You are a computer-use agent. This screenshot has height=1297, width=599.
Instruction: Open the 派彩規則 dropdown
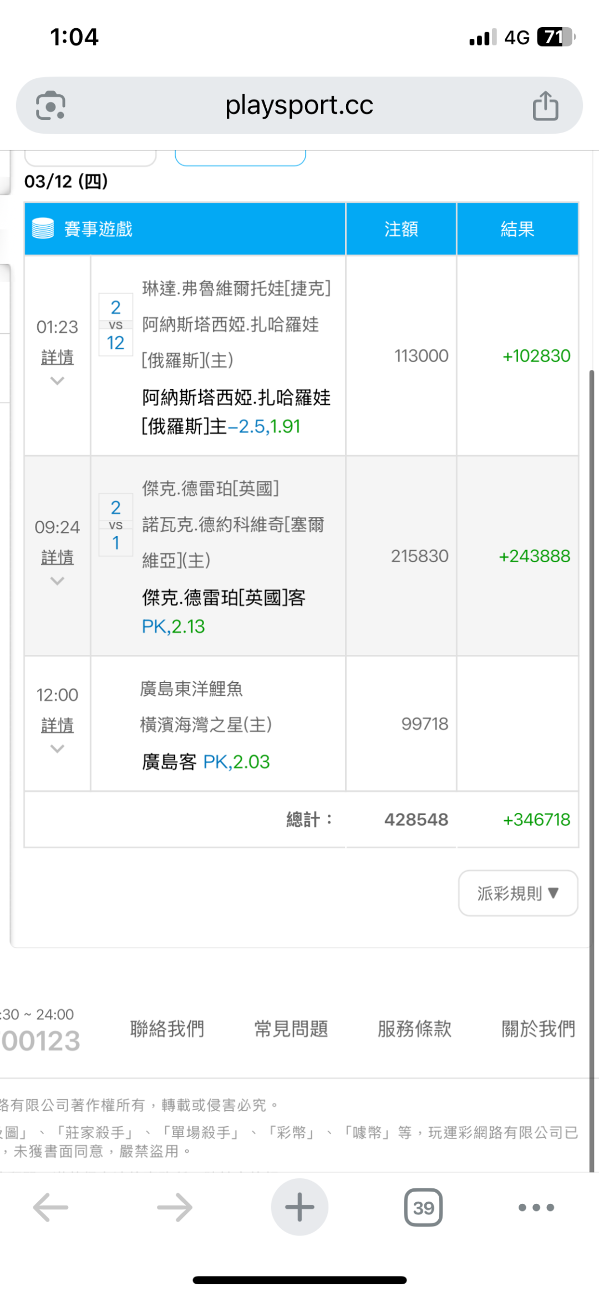518,893
